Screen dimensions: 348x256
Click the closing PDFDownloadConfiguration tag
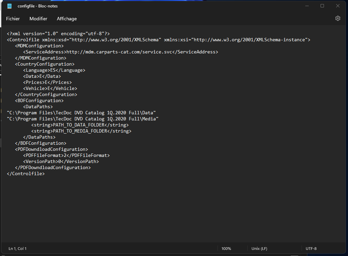(x=53, y=168)
